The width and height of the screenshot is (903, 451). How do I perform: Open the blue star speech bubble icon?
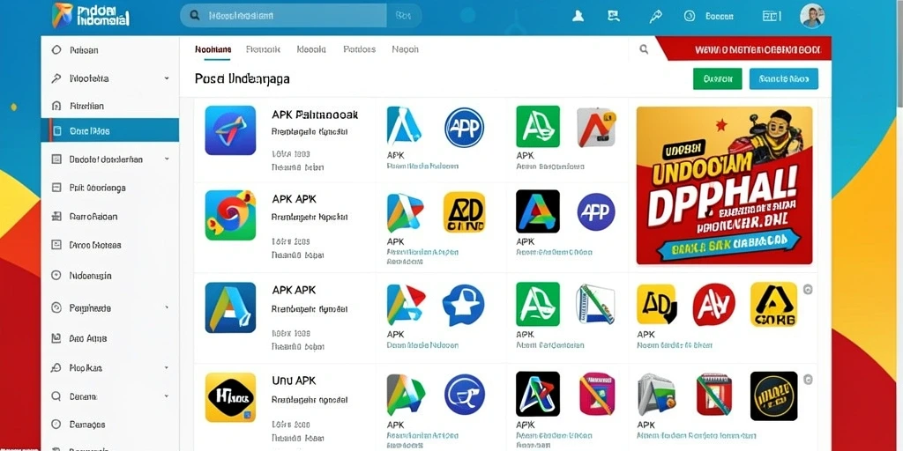[x=464, y=304]
